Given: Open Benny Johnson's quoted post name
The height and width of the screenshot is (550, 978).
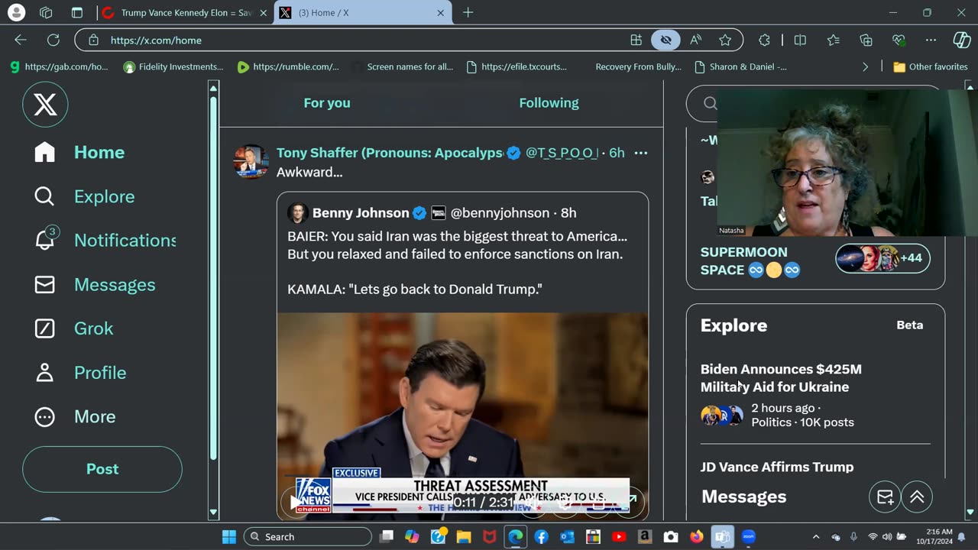Looking at the screenshot, I should tap(361, 213).
